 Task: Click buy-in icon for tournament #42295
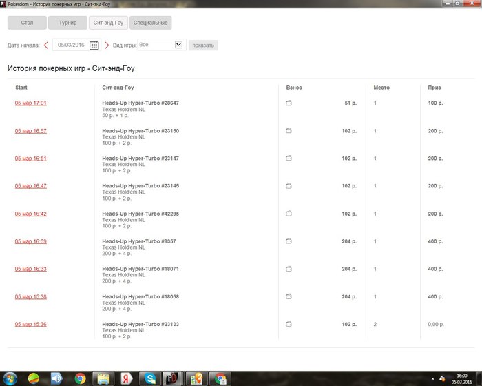289,213
